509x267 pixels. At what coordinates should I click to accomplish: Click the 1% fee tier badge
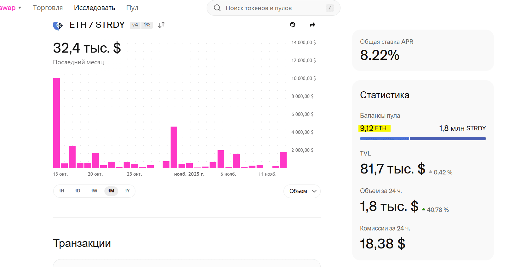click(147, 25)
